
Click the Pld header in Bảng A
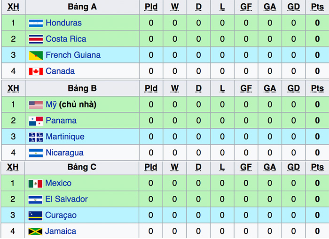pyautogui.click(x=151, y=7)
